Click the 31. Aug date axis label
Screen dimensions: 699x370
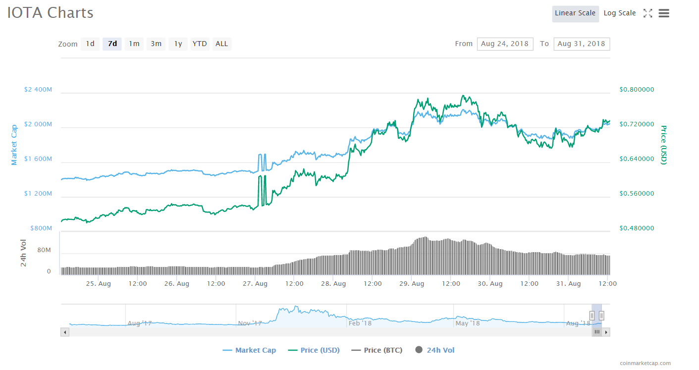[x=568, y=284]
